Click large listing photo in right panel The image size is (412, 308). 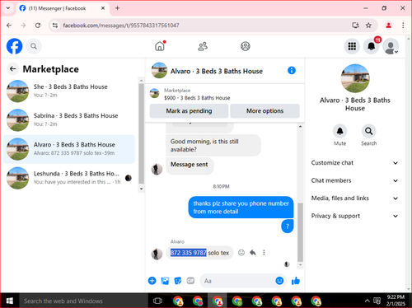(355, 78)
